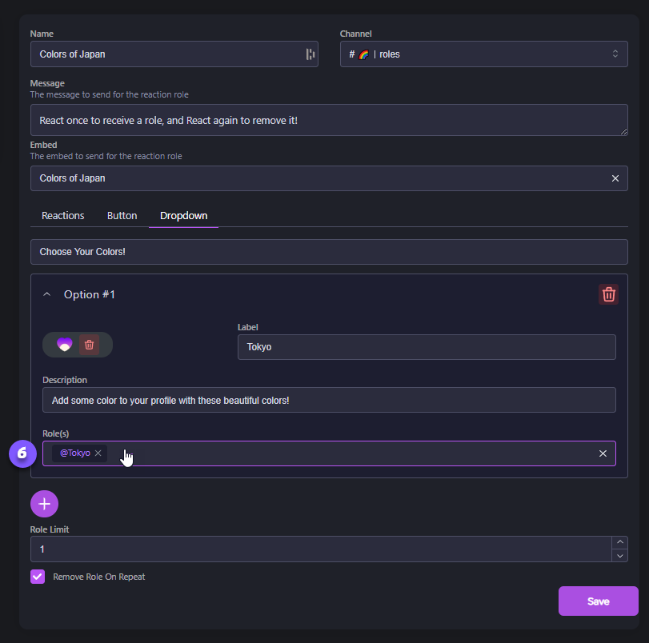Viewport: 649px width, 643px height.
Task: Decrease the Role Limit value
Action: coord(619,555)
